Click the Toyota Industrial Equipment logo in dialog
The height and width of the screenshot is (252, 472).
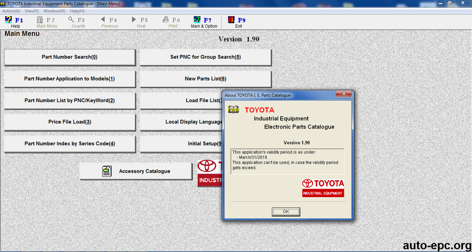click(x=323, y=188)
